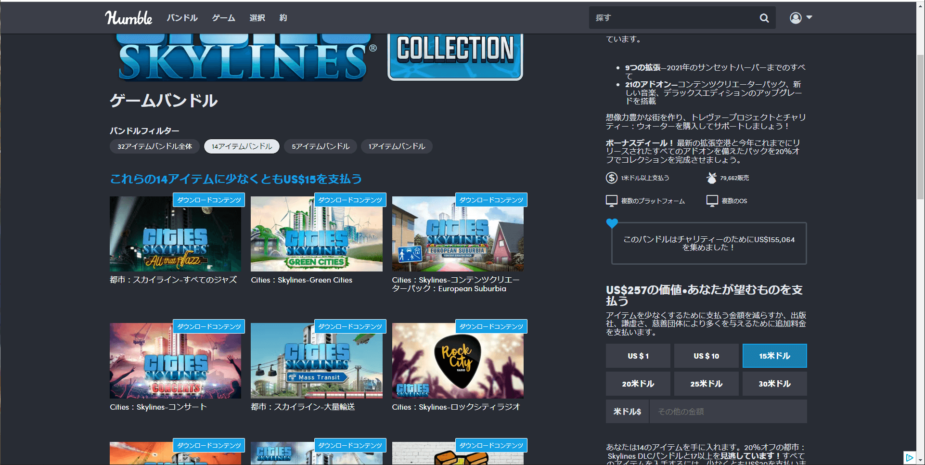The height and width of the screenshot is (465, 925).
Task: Open the バンドル menu
Action: point(182,18)
